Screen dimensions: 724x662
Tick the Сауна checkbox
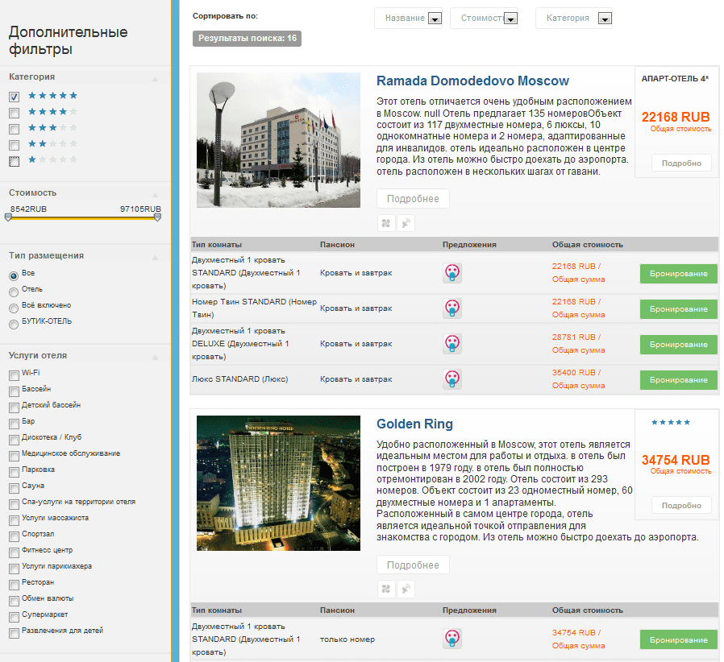coord(14,488)
